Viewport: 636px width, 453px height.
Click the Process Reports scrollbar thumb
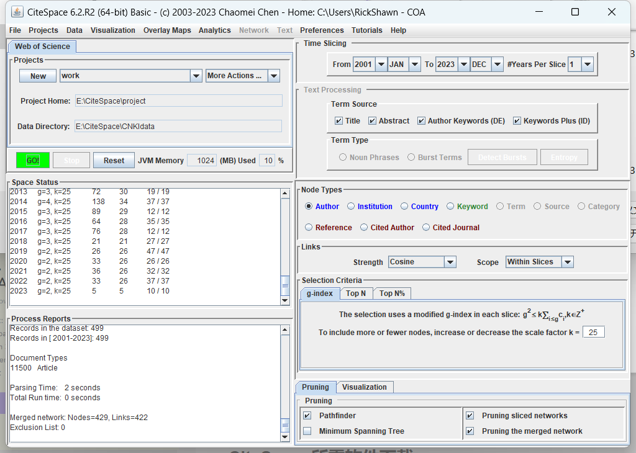pos(284,426)
